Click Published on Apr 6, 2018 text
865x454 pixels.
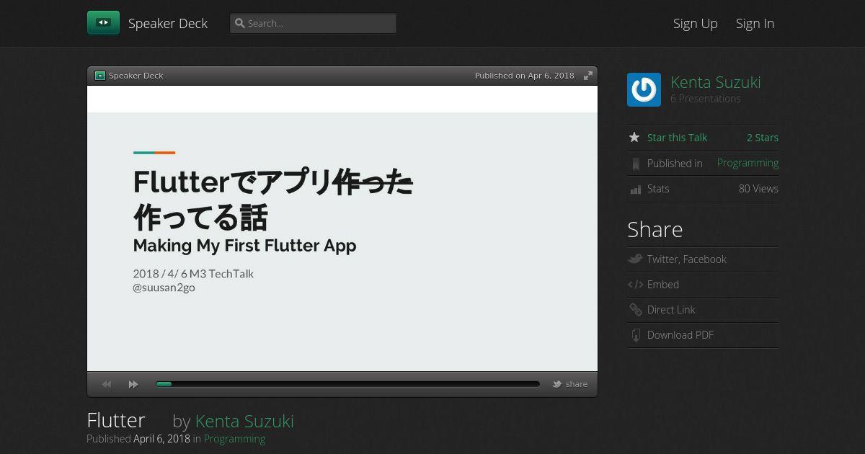pyautogui.click(x=525, y=76)
